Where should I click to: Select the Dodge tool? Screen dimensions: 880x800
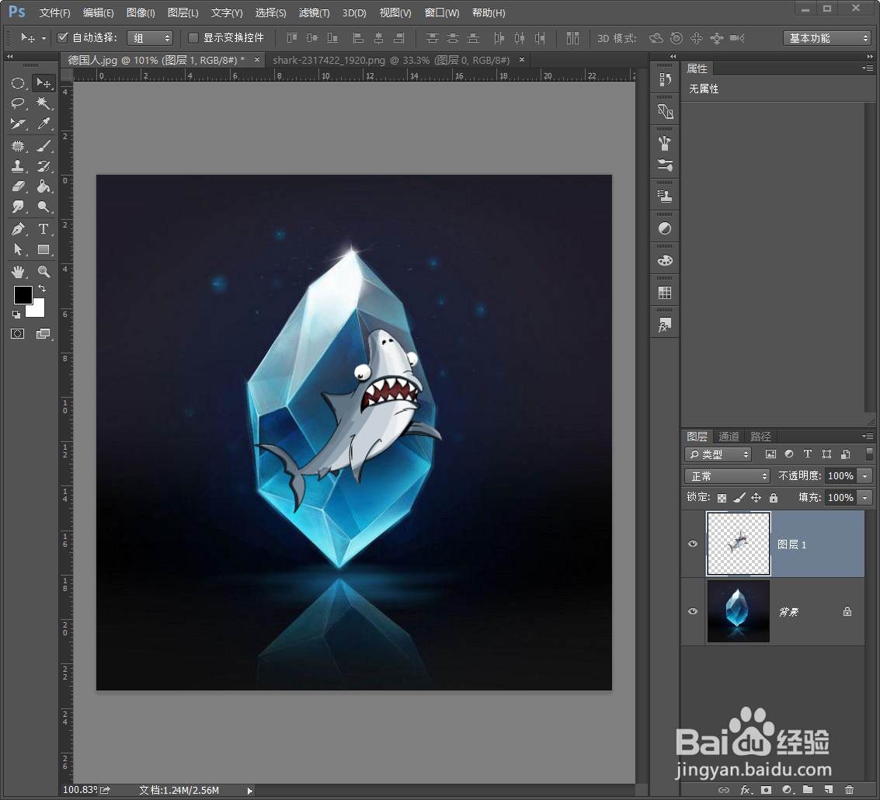pos(43,207)
